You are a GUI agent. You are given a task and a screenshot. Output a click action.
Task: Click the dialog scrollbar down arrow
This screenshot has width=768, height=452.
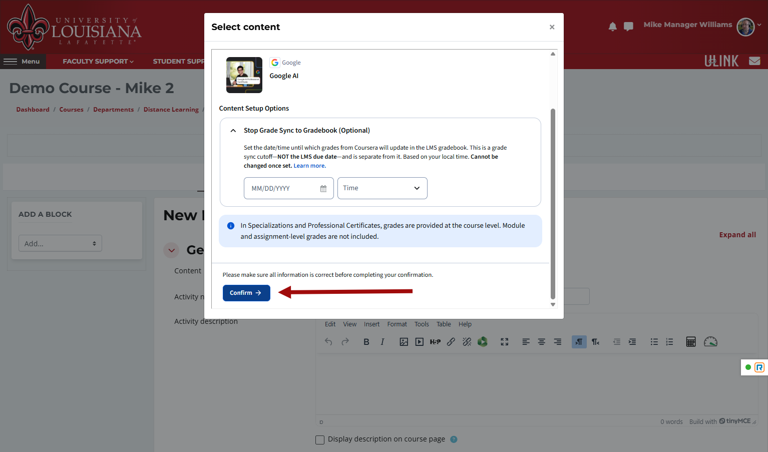pyautogui.click(x=553, y=304)
